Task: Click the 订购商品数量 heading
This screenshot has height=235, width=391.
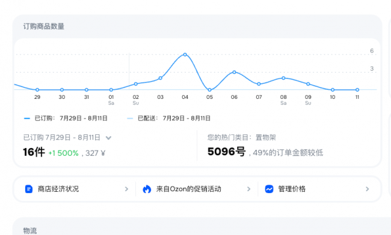Action: coord(44,26)
